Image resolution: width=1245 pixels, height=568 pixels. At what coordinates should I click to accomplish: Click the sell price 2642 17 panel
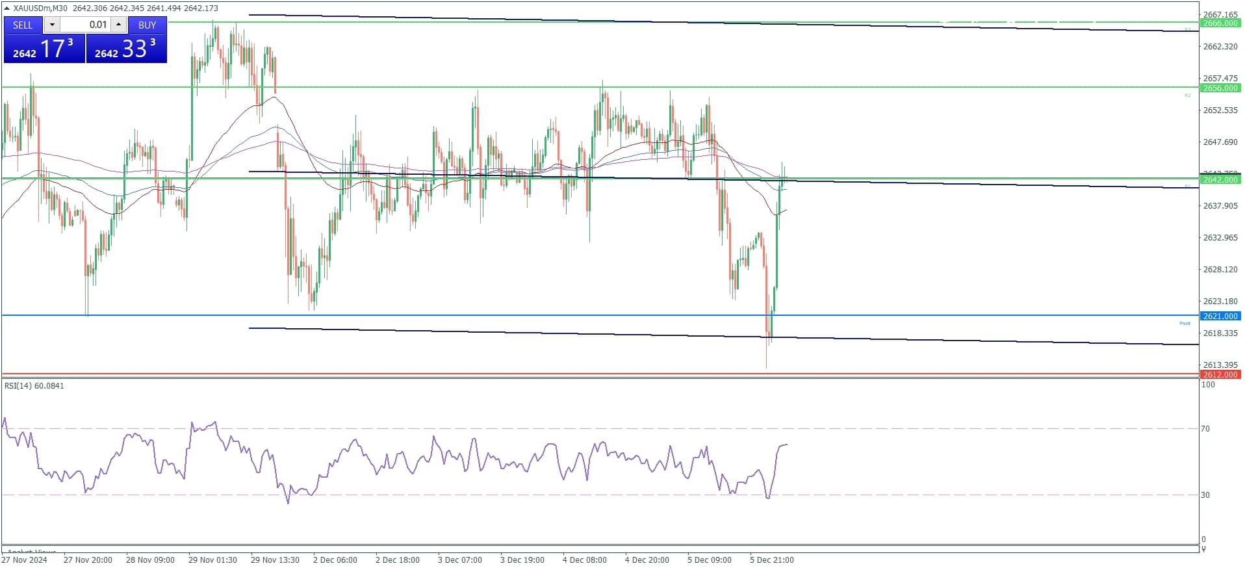pos(44,49)
